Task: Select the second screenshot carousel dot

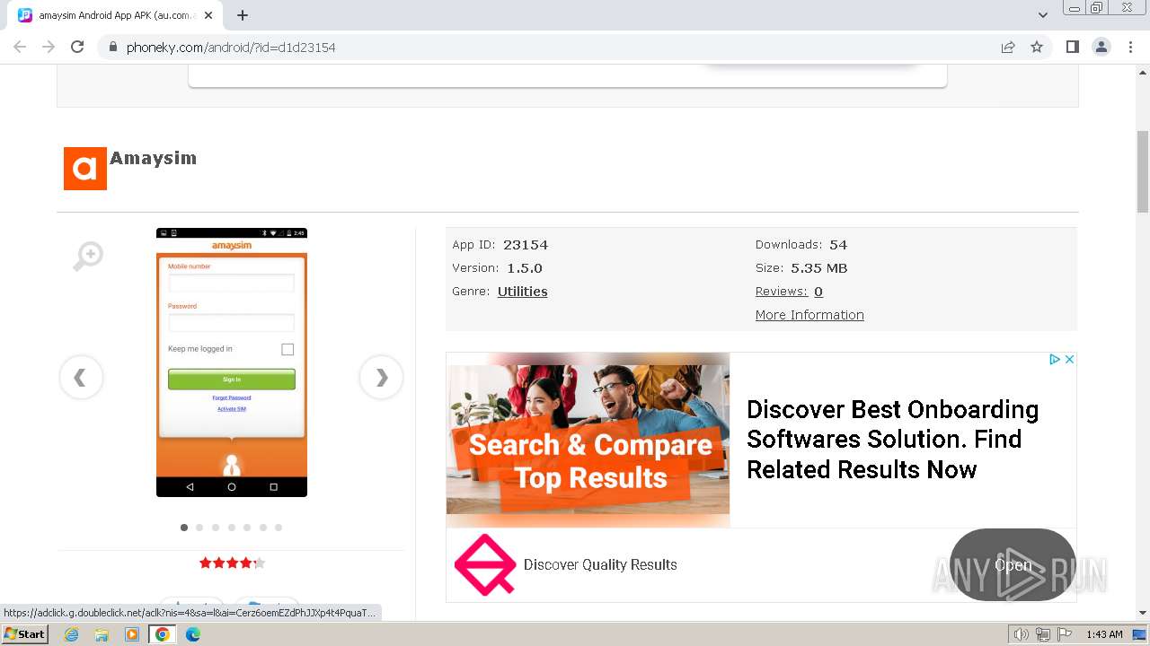Action: click(199, 528)
